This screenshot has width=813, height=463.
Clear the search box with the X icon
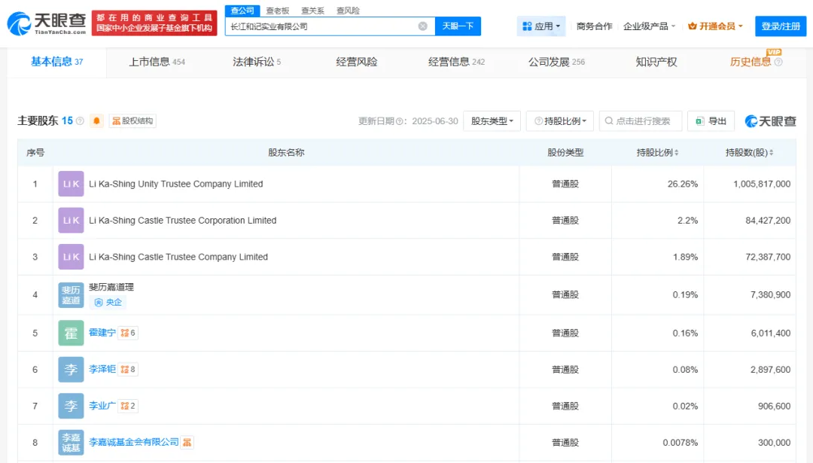422,26
